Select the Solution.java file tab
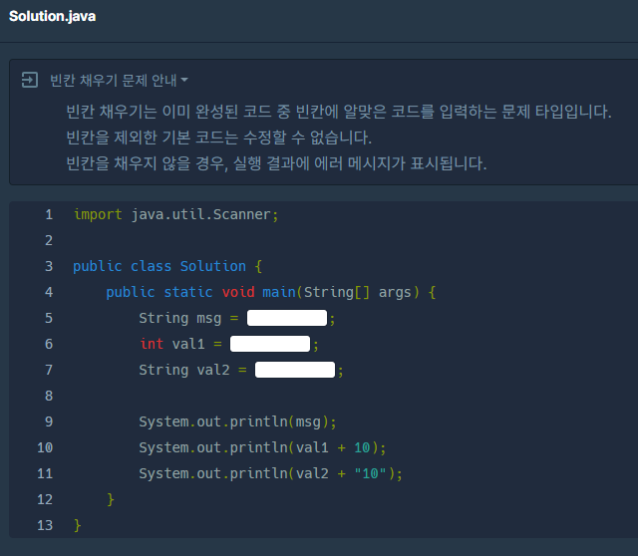Viewport: 638px width, 556px height. tap(53, 16)
